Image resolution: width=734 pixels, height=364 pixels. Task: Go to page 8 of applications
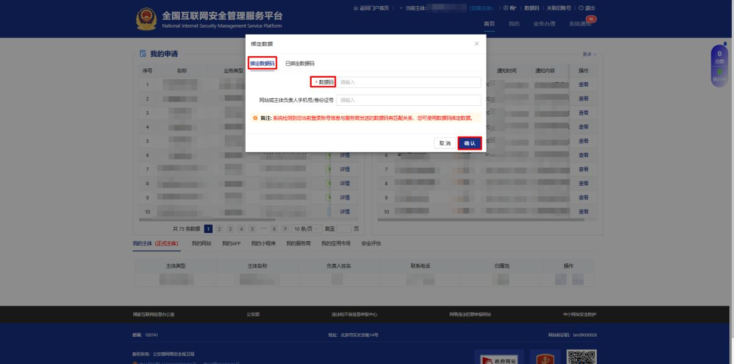click(x=274, y=229)
